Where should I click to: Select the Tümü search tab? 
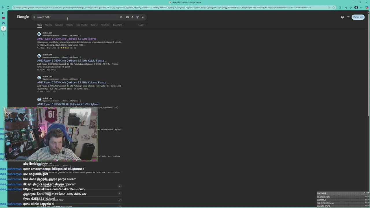(40, 25)
